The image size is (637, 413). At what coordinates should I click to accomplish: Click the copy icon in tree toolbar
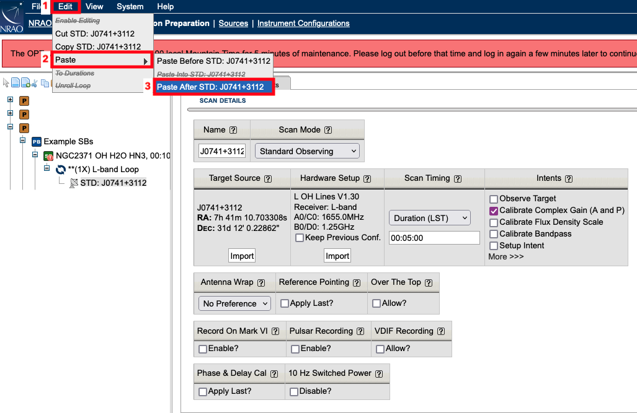point(44,83)
